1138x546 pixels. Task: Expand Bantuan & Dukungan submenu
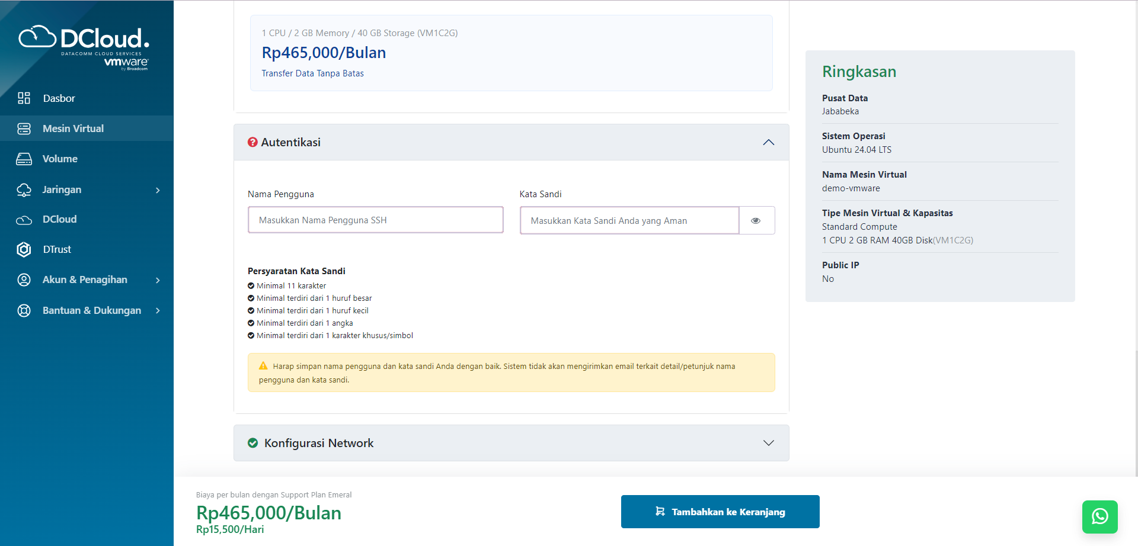click(x=158, y=311)
